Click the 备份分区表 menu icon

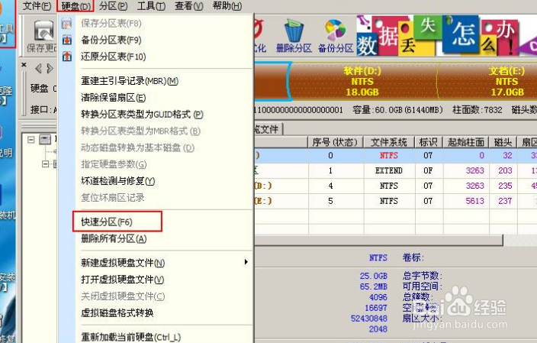[x=67, y=40]
